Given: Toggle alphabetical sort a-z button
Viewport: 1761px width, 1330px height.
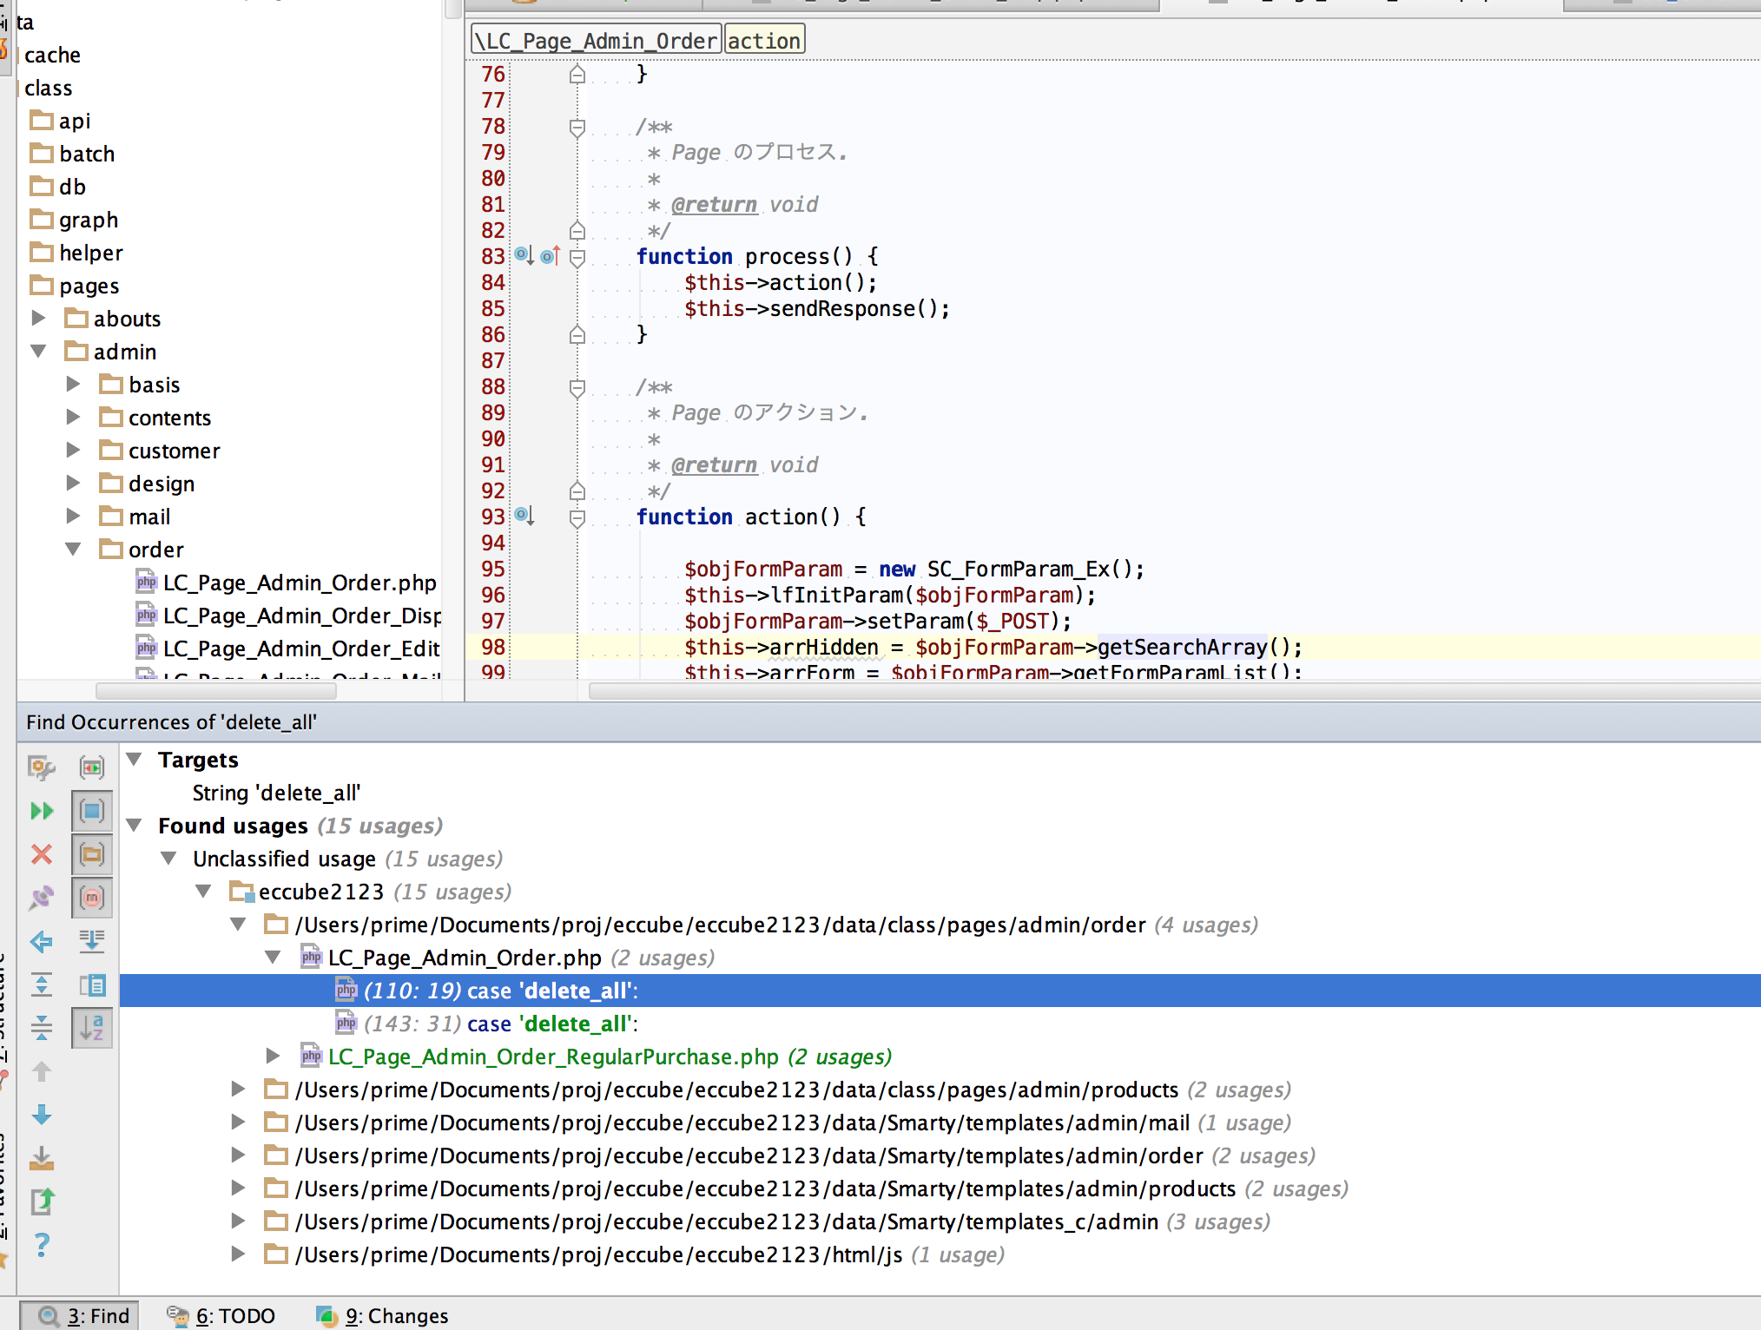Looking at the screenshot, I should (92, 1028).
